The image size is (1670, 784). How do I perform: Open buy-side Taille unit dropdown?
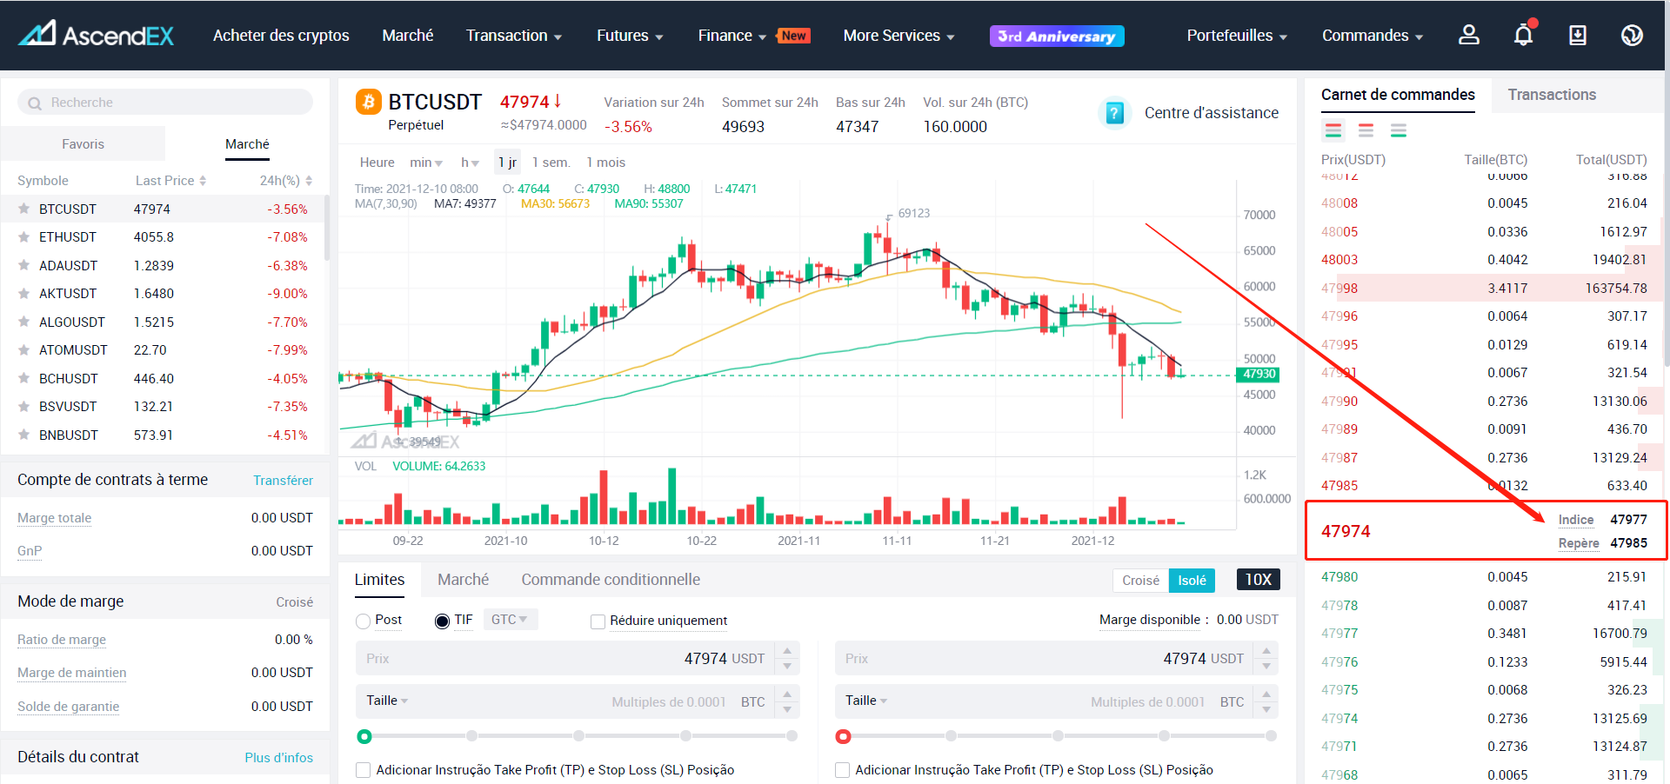[387, 701]
